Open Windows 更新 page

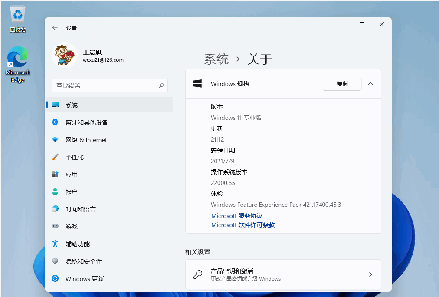click(x=85, y=279)
